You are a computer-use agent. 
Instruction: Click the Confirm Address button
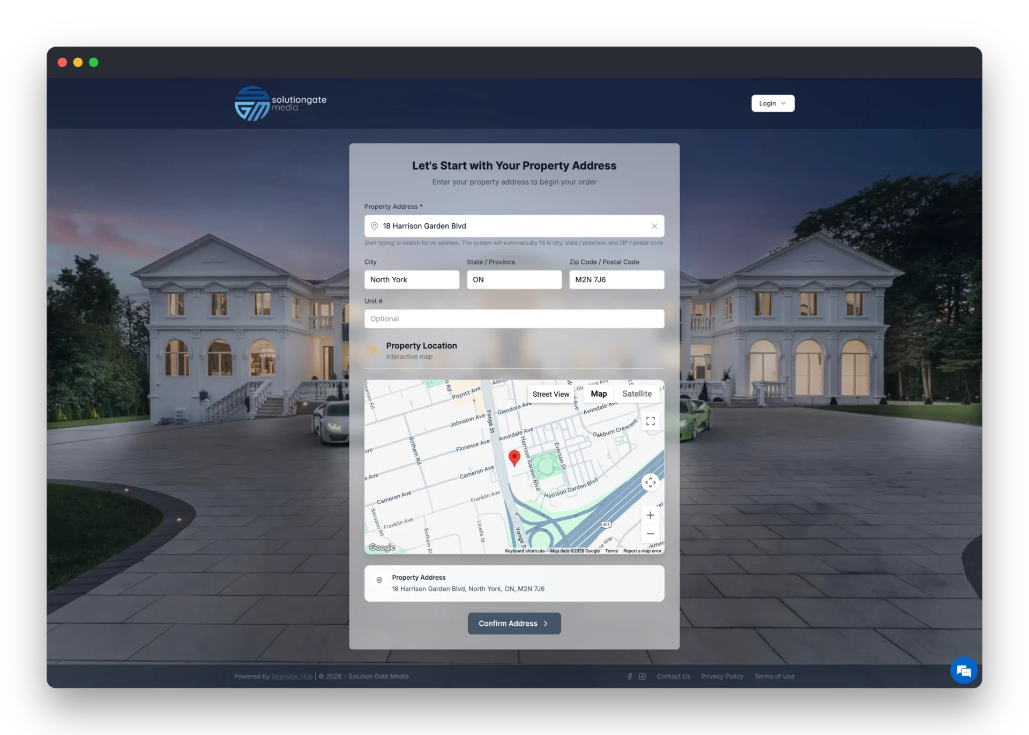[514, 623]
